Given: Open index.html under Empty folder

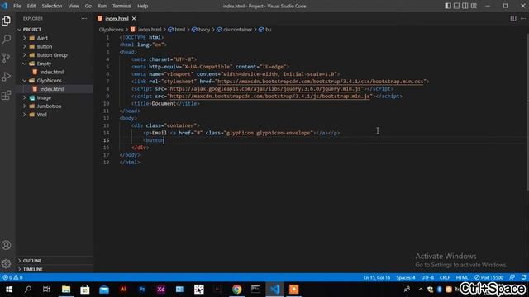Looking at the screenshot, I should [x=51, y=72].
